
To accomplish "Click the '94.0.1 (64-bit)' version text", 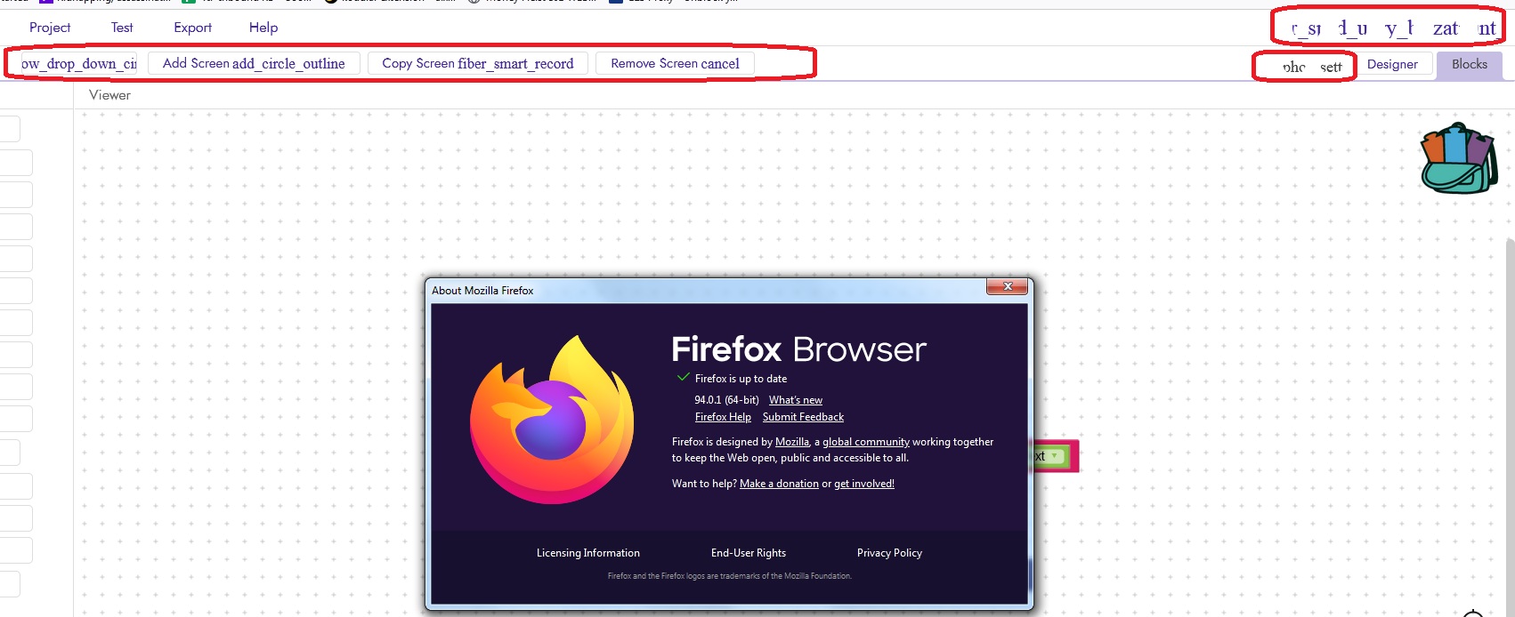I will click(x=726, y=400).
